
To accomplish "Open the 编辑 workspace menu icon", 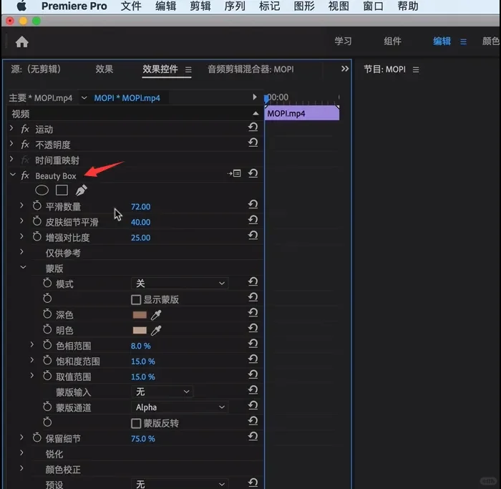I will pyautogui.click(x=463, y=42).
